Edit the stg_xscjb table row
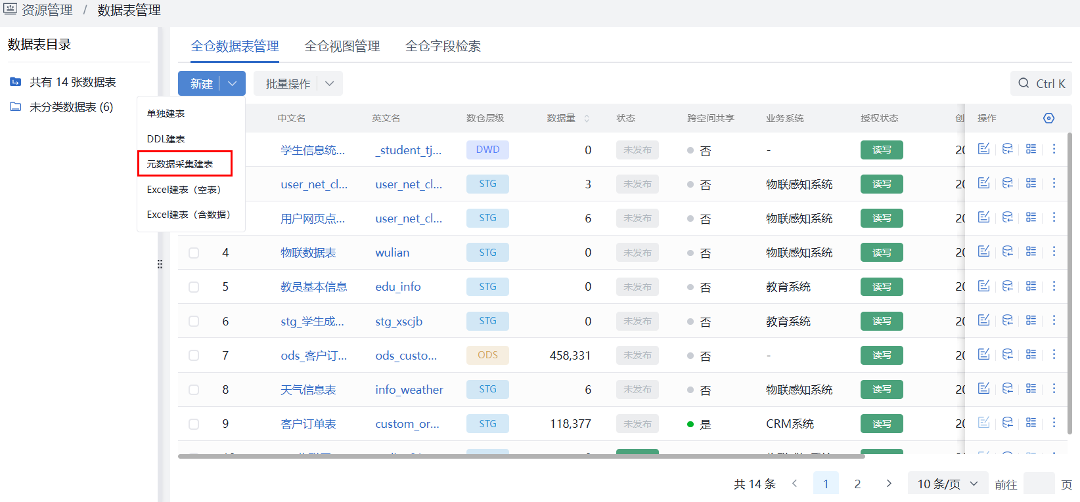This screenshot has width=1080, height=502. pos(983,320)
